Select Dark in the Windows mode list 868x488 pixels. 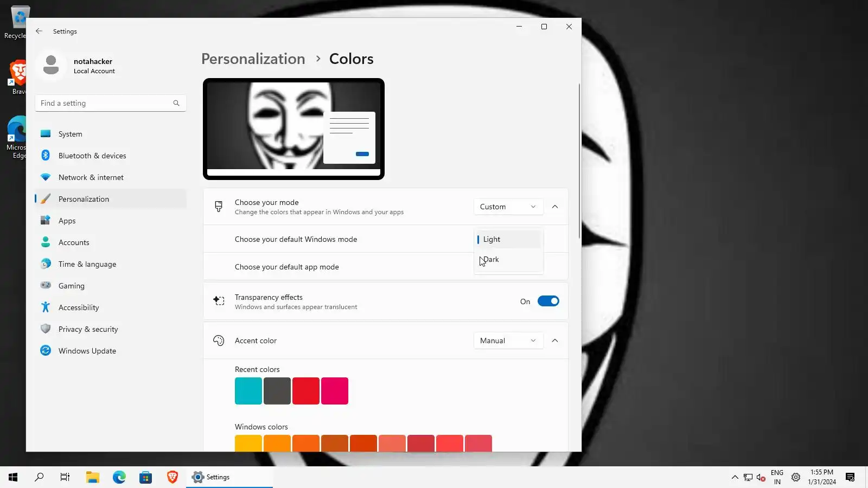point(509,259)
